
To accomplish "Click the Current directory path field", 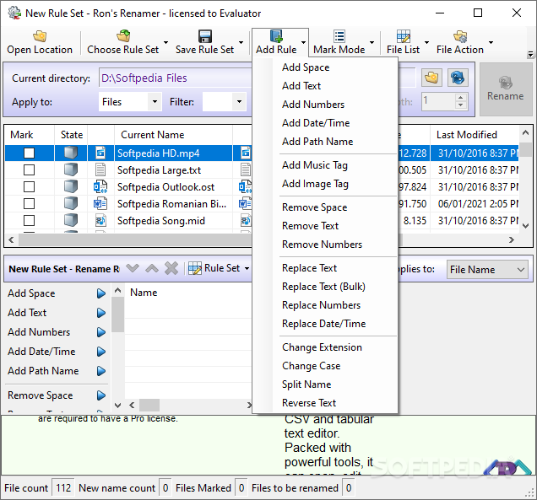I will [x=176, y=78].
